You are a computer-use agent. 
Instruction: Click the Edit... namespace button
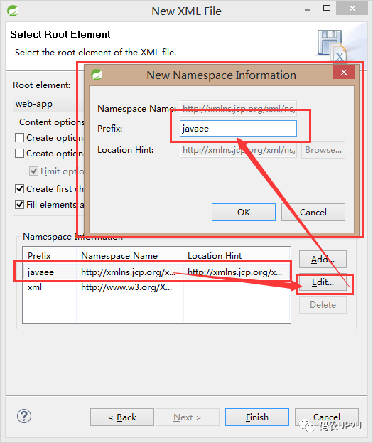(x=323, y=282)
